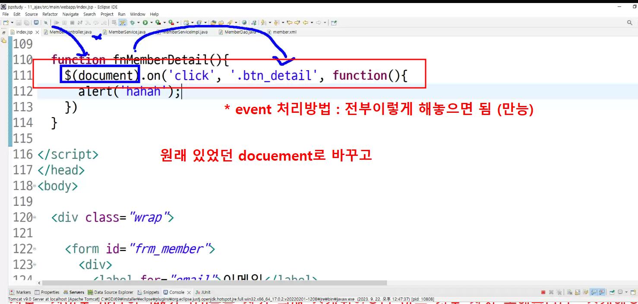
Task: Open the Navigate menu
Action: coord(71,14)
